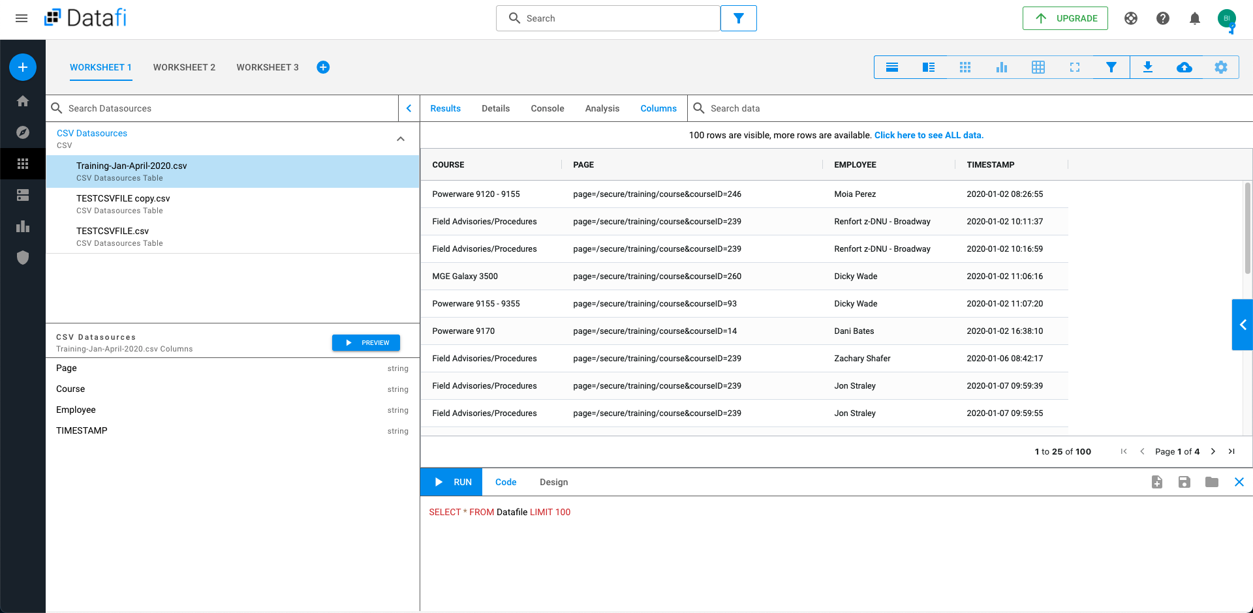Open the Columns tab
Viewport: 1253px width, 613px height.
point(658,108)
